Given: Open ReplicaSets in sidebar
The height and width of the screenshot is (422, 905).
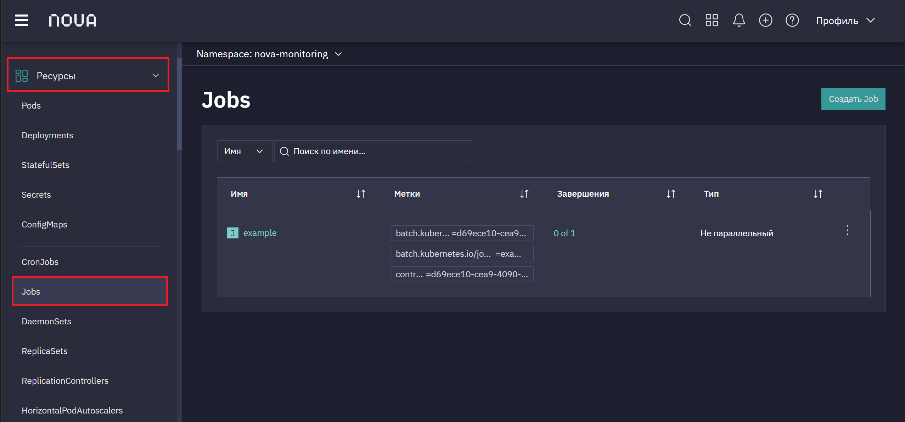Looking at the screenshot, I should pos(45,351).
